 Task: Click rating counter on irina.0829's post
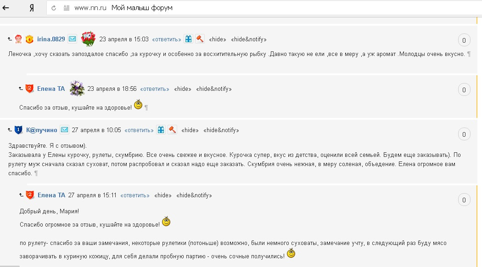coord(464,40)
